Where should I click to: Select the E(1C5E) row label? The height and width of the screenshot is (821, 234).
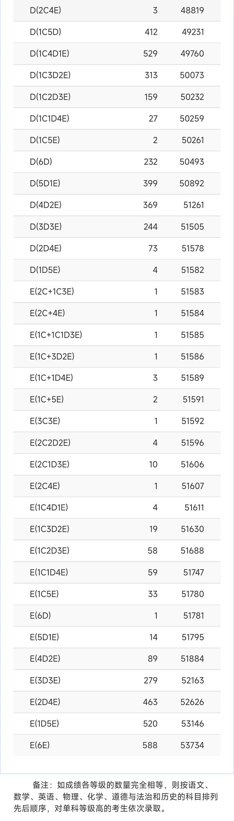pyautogui.click(x=44, y=594)
